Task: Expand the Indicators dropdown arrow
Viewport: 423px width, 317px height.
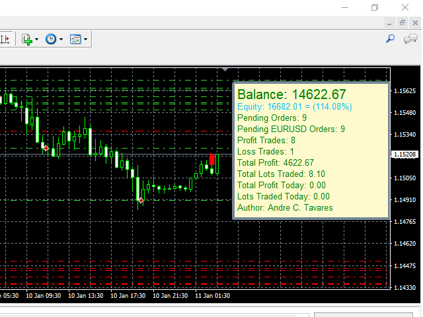Action: [x=37, y=40]
